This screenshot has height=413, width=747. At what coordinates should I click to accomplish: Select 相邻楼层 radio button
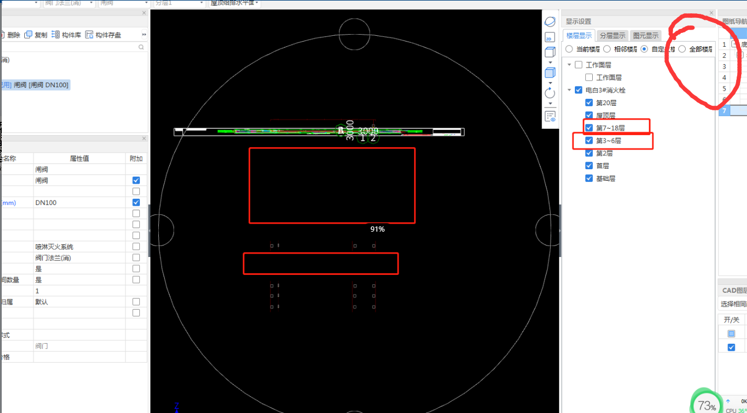(x=607, y=49)
